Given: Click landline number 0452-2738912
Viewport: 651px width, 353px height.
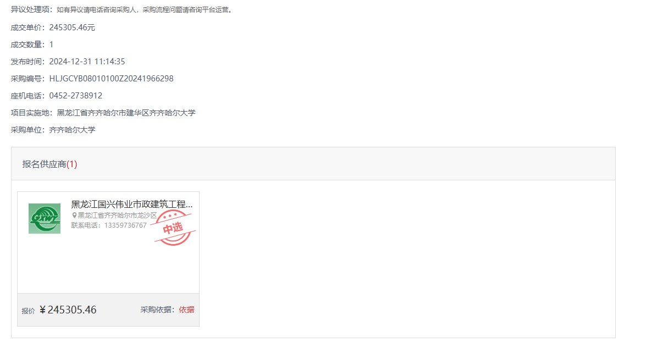Looking at the screenshot, I should pyautogui.click(x=75, y=96).
